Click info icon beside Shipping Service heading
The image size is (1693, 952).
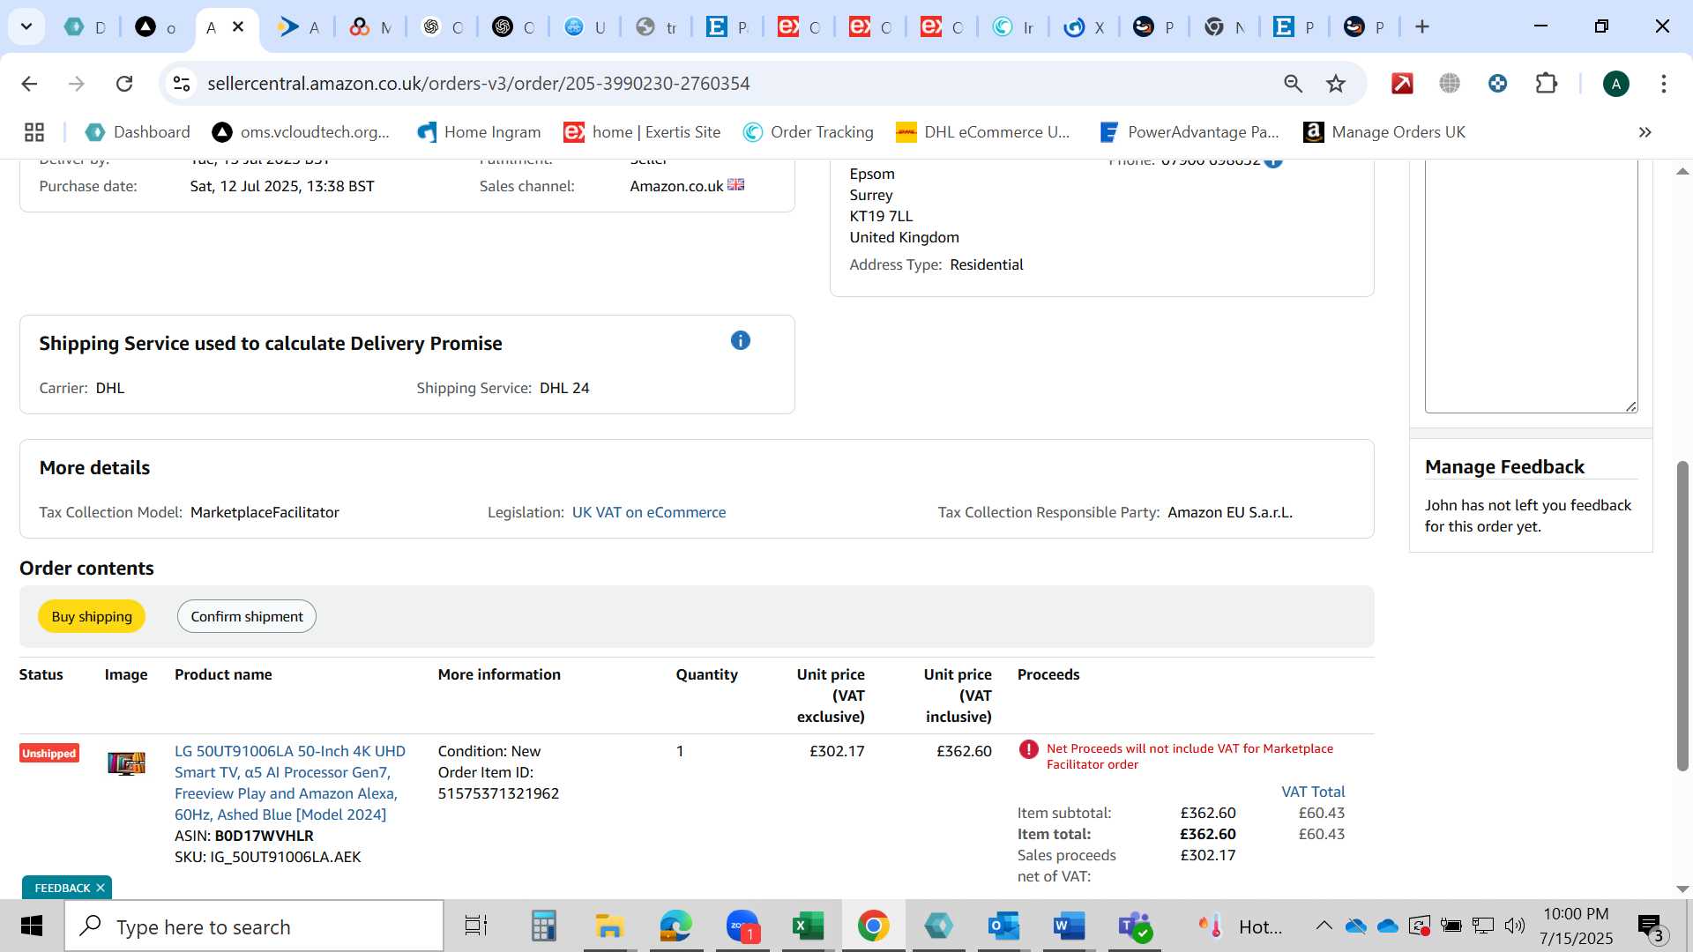tap(741, 340)
